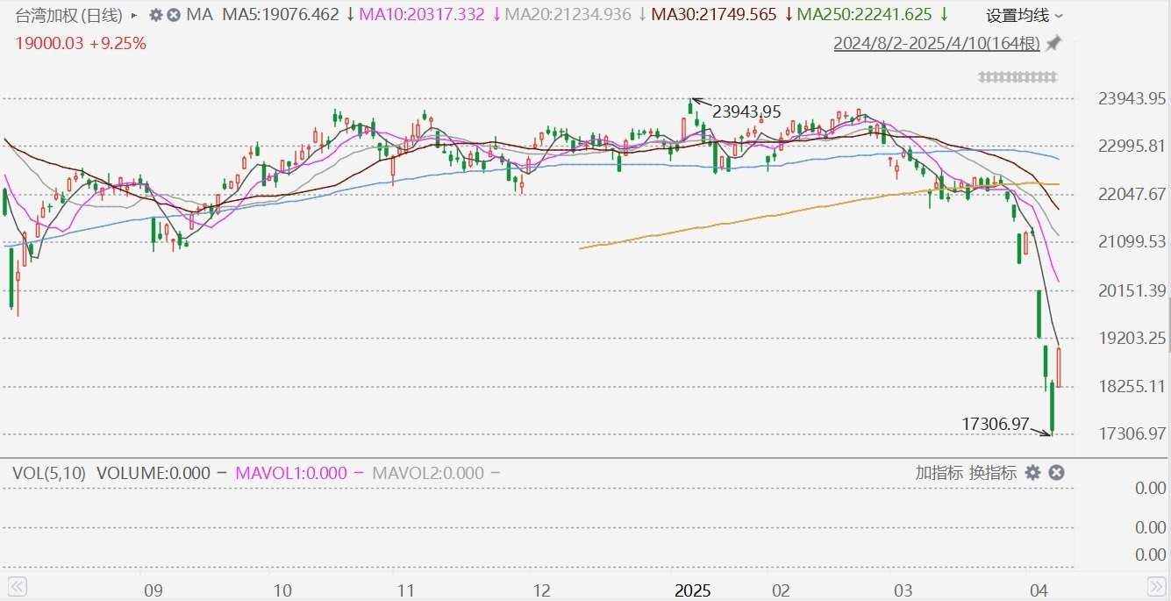Click the 23943.95 high price marker arrow
The width and height of the screenshot is (1171, 601).
697,102
